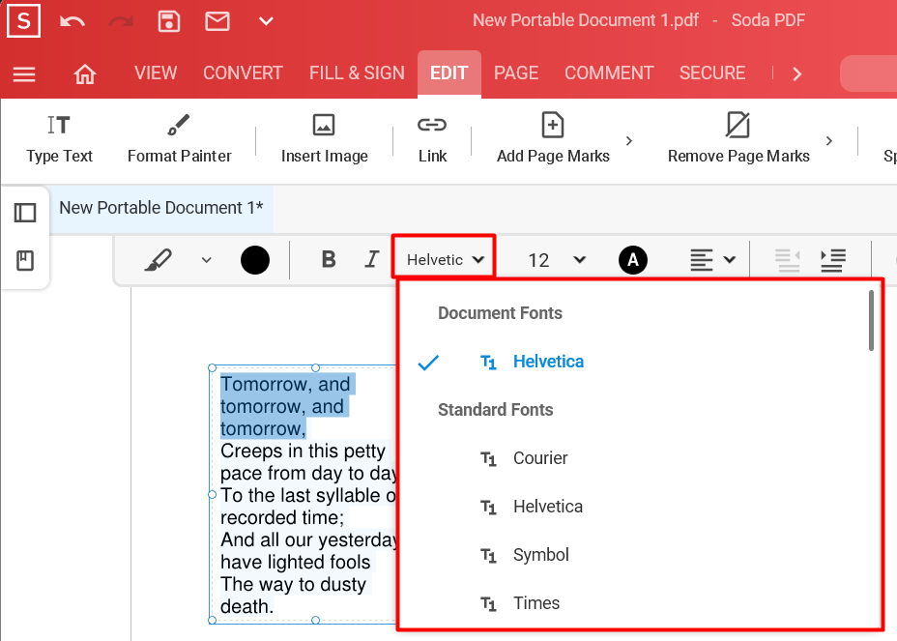
Task: Click the black color swatch
Action: (254, 259)
